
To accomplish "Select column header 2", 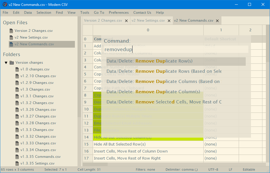I will (250, 30).
